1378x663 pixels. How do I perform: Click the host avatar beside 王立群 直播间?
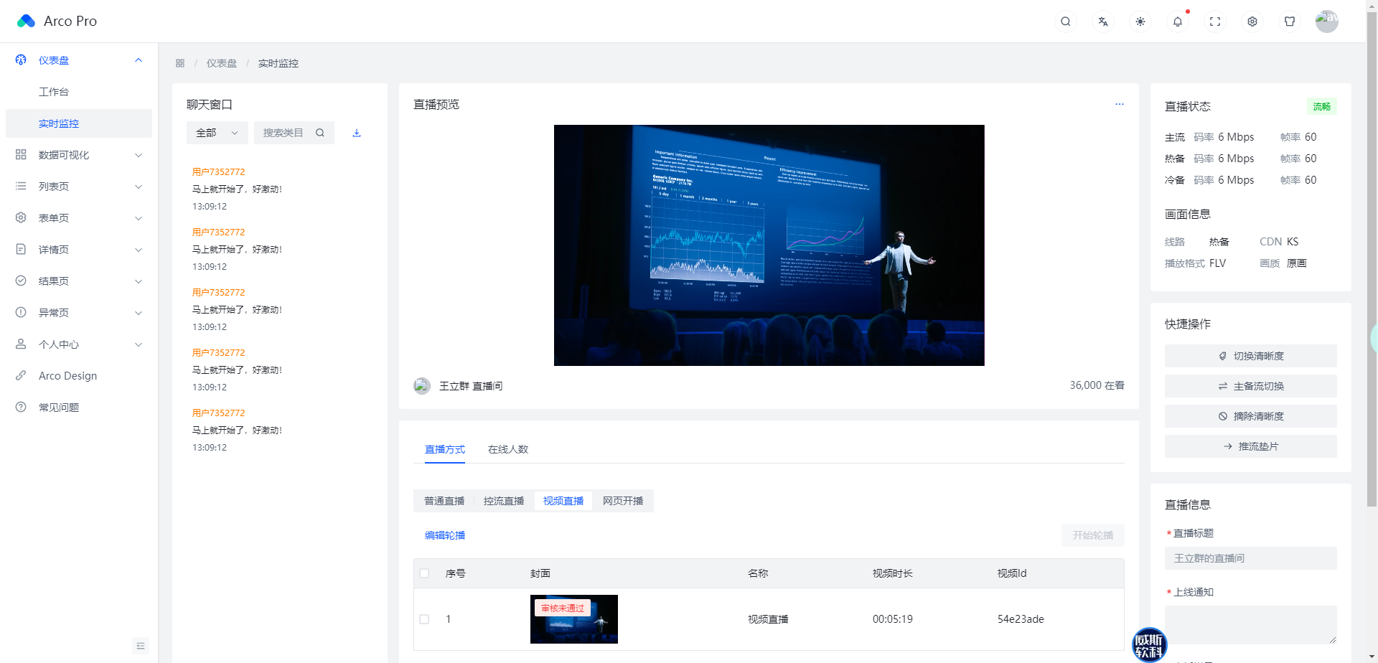point(422,386)
